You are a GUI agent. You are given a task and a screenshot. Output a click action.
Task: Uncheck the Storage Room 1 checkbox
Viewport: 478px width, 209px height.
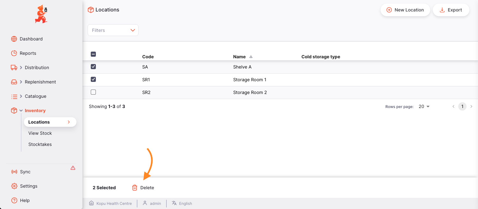[x=93, y=79]
